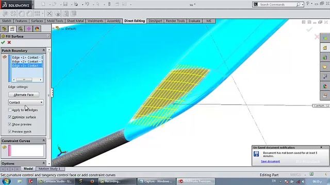Screen dimensions: 330x185
Task: Open the help dropdown arrow
Action: point(311,4)
